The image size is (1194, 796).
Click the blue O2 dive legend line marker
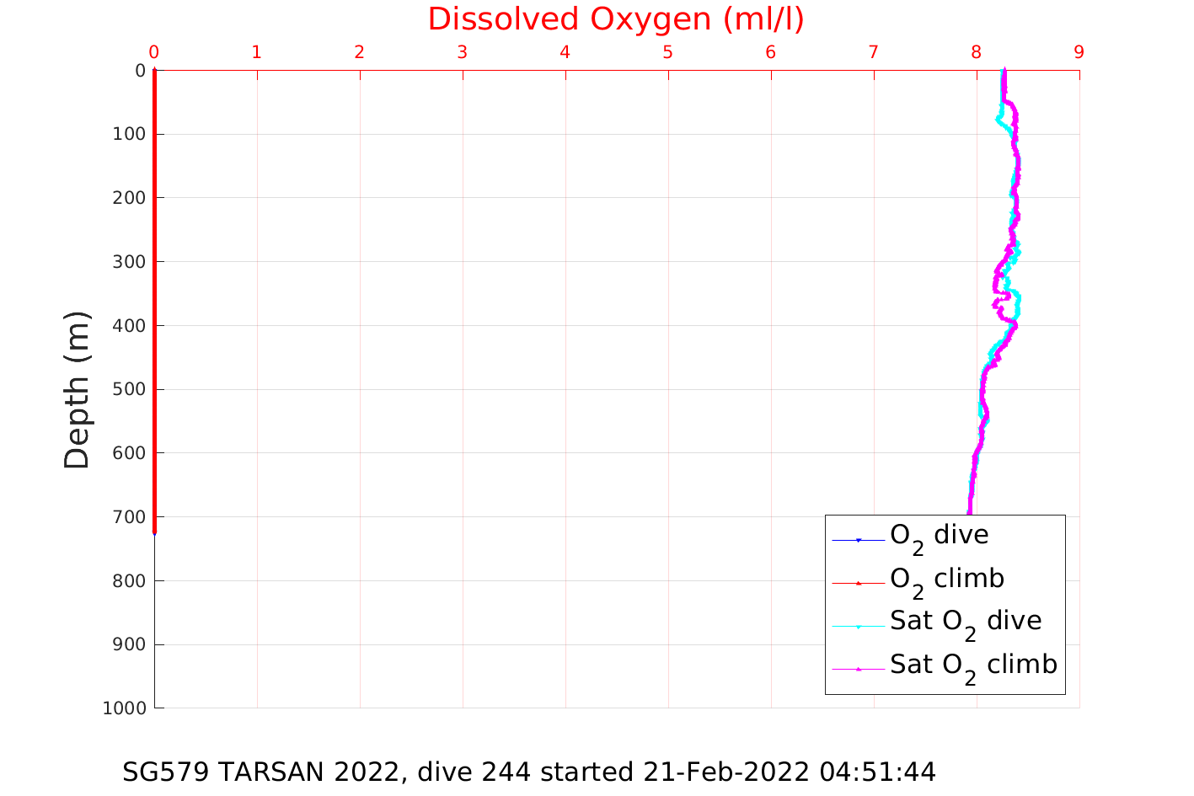[859, 540]
